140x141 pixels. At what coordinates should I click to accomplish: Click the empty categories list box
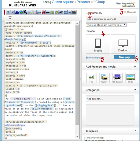110,115
